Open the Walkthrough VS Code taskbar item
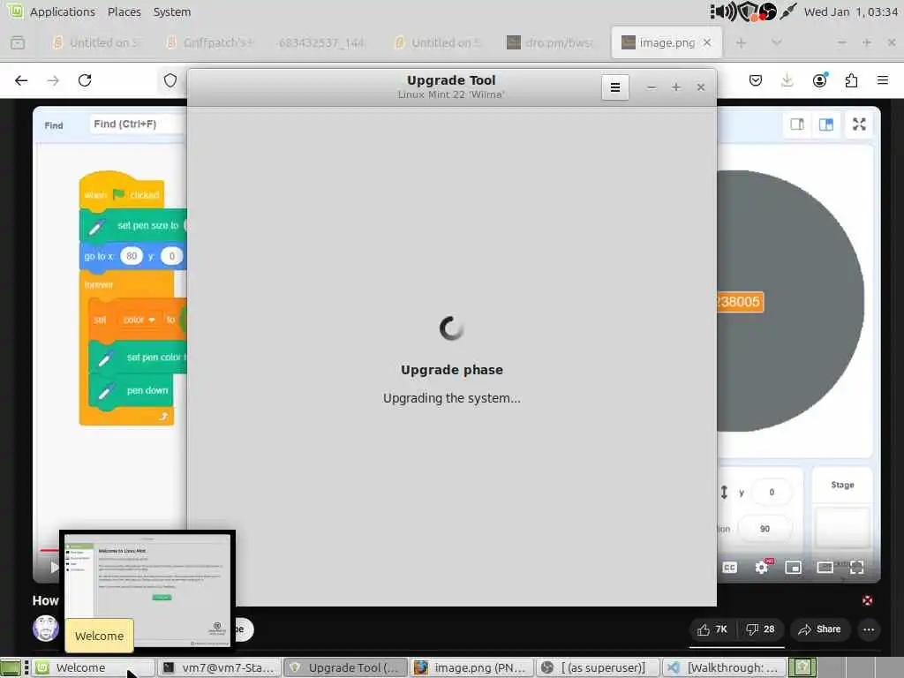 tap(724, 667)
